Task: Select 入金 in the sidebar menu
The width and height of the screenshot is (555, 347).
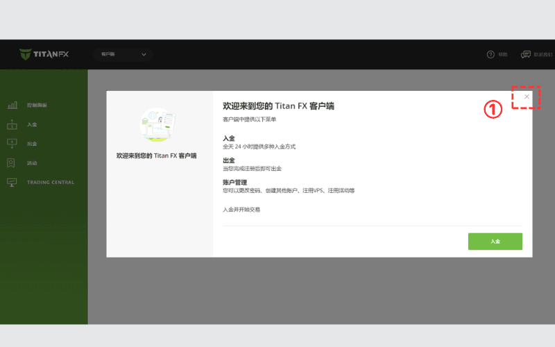Action: 32,125
